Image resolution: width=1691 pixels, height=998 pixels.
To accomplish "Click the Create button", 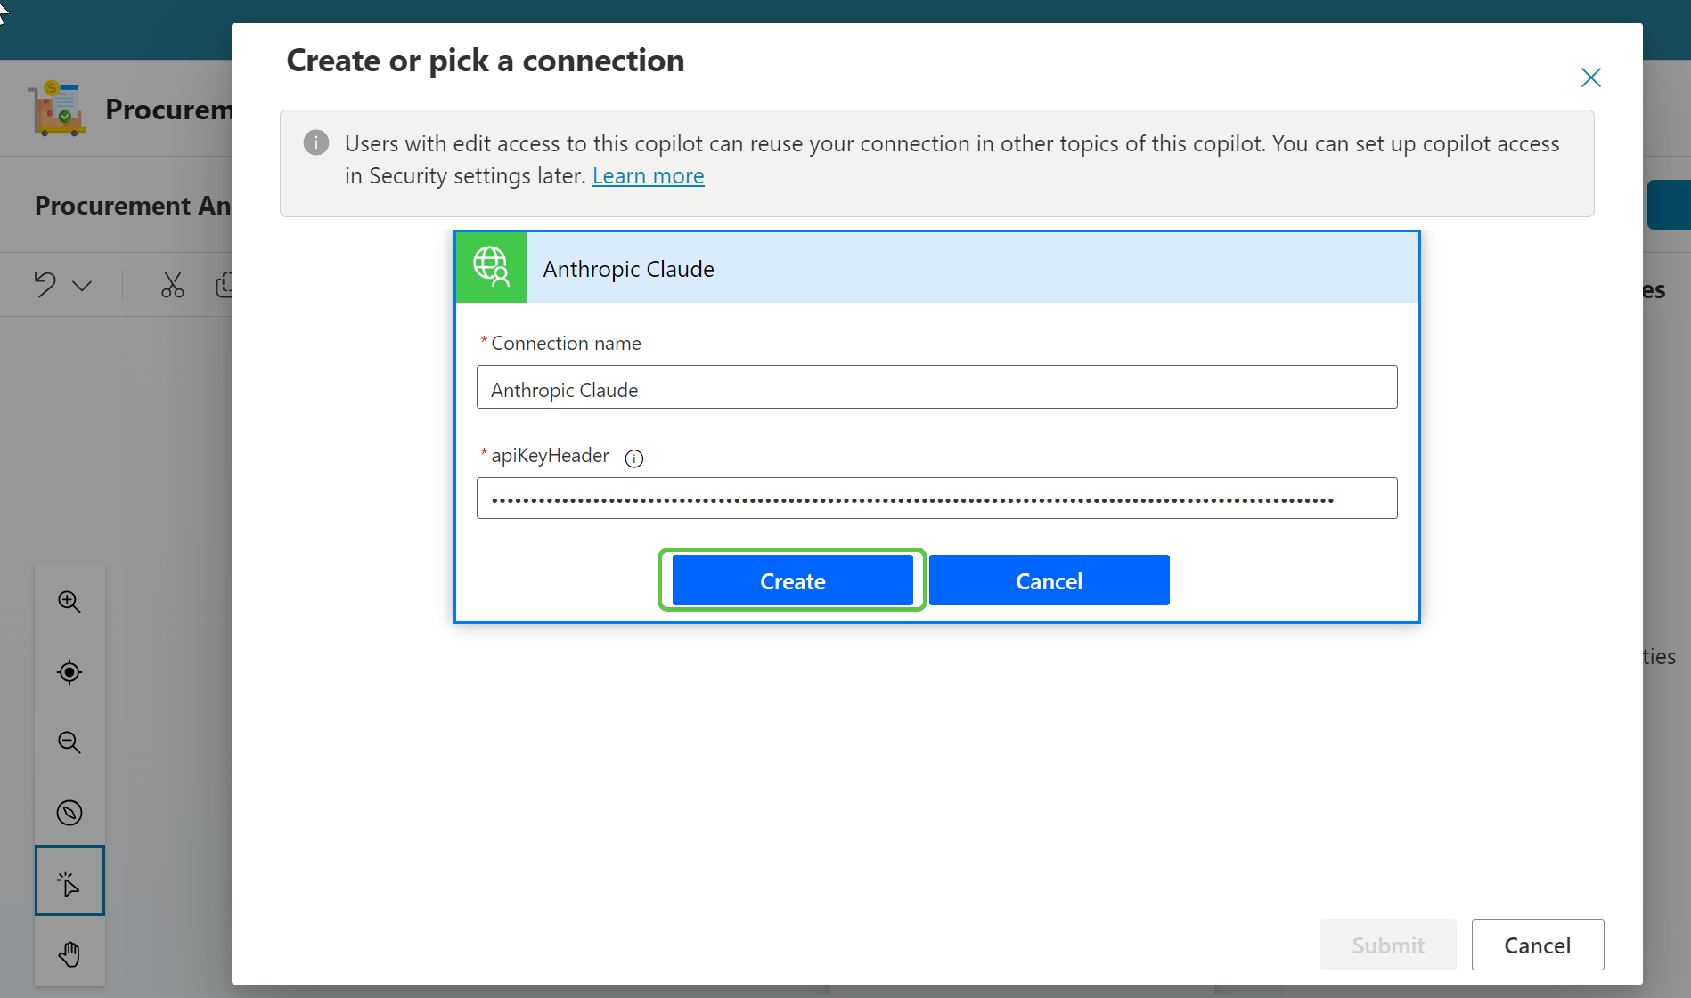I will pyautogui.click(x=792, y=580).
